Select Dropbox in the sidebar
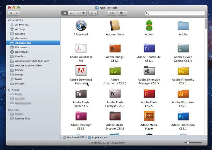The width and height of the screenshot is (212, 150). pyautogui.click(x=20, y=57)
